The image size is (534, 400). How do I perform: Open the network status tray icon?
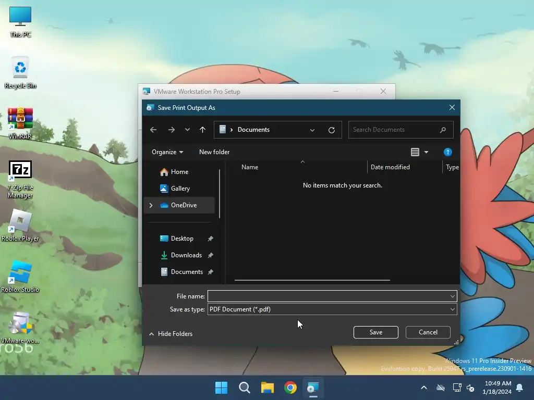pos(457,387)
